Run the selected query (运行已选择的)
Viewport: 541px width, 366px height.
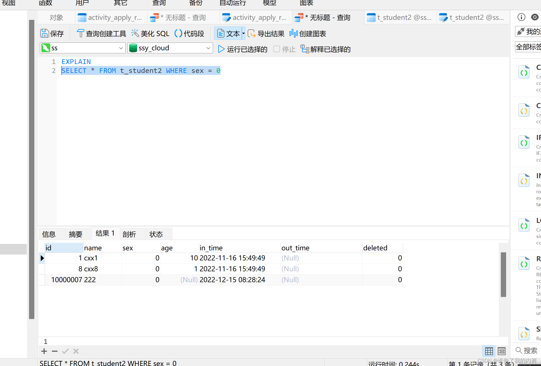point(243,49)
